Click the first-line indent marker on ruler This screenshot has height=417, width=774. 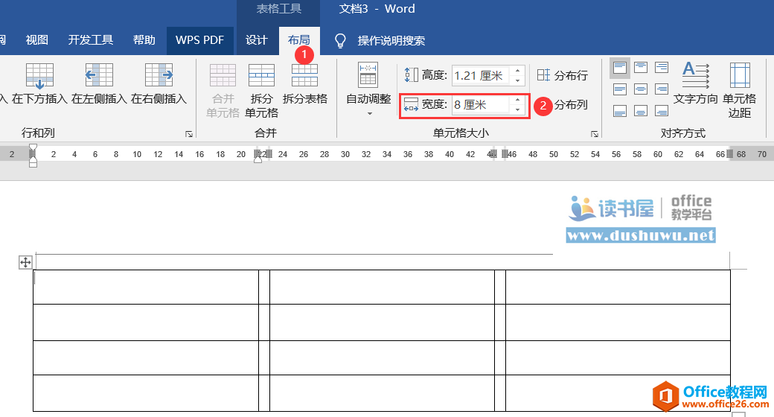tap(33, 147)
